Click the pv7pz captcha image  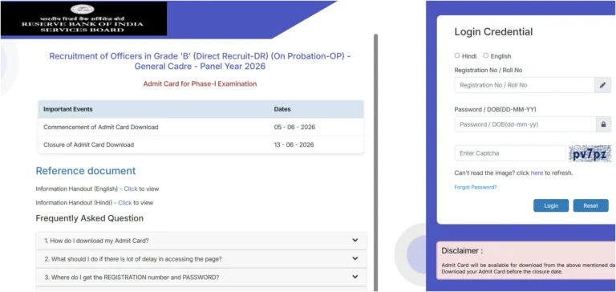590,153
